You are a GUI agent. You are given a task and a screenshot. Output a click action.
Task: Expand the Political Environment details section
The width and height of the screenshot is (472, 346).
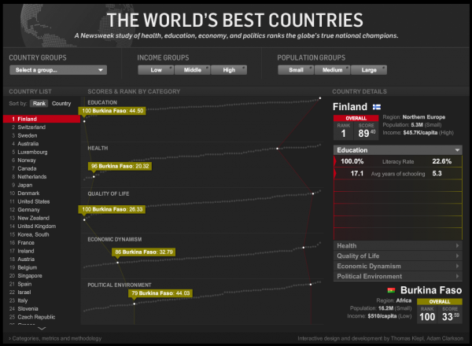[397, 276]
